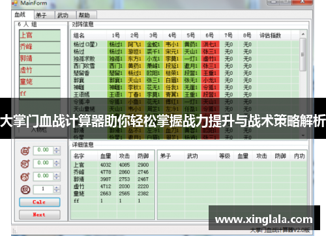Click the 弟子 column header in right table
The image size is (326, 236).
pos(171,156)
